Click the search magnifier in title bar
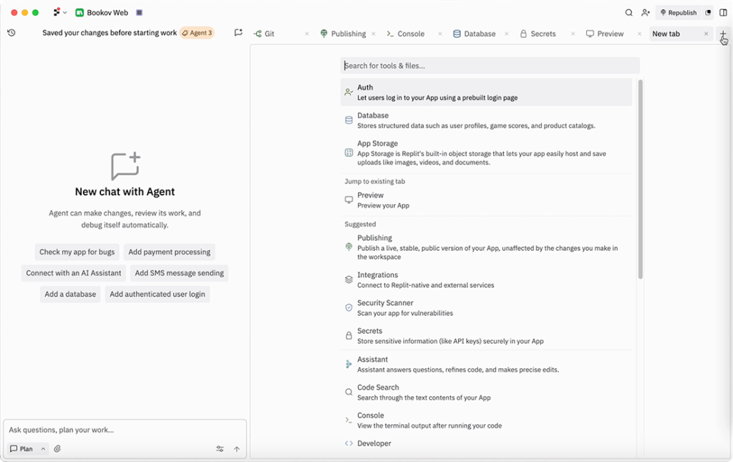 (628, 13)
